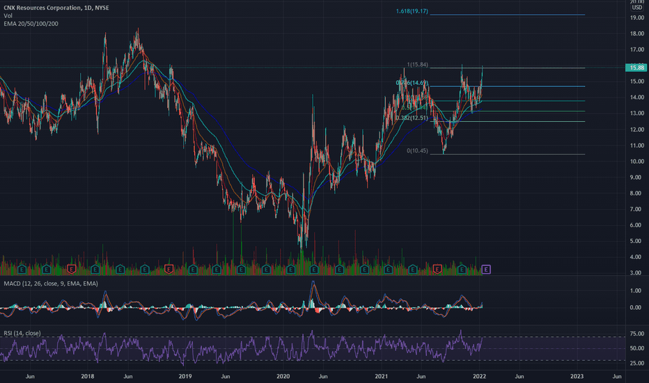Click the purple upcoming earnings E marker
Viewport: 649px width, 383px height.
[486, 269]
